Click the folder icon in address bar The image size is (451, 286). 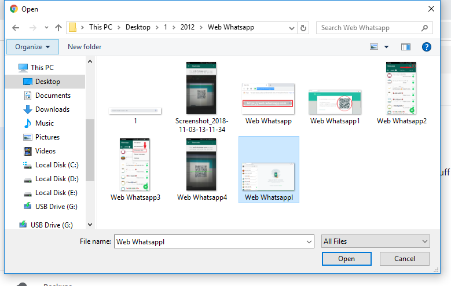pos(72,28)
